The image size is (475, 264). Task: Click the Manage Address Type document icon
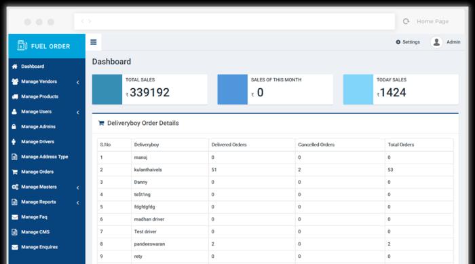pos(14,157)
